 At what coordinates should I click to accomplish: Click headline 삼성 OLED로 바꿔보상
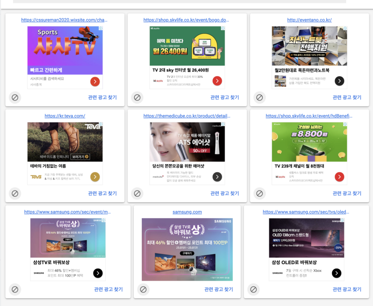[x=294, y=262]
